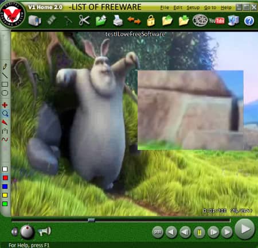The height and width of the screenshot is (248, 258).
Task: Click the scissors trim tool
Action: pos(84,20)
